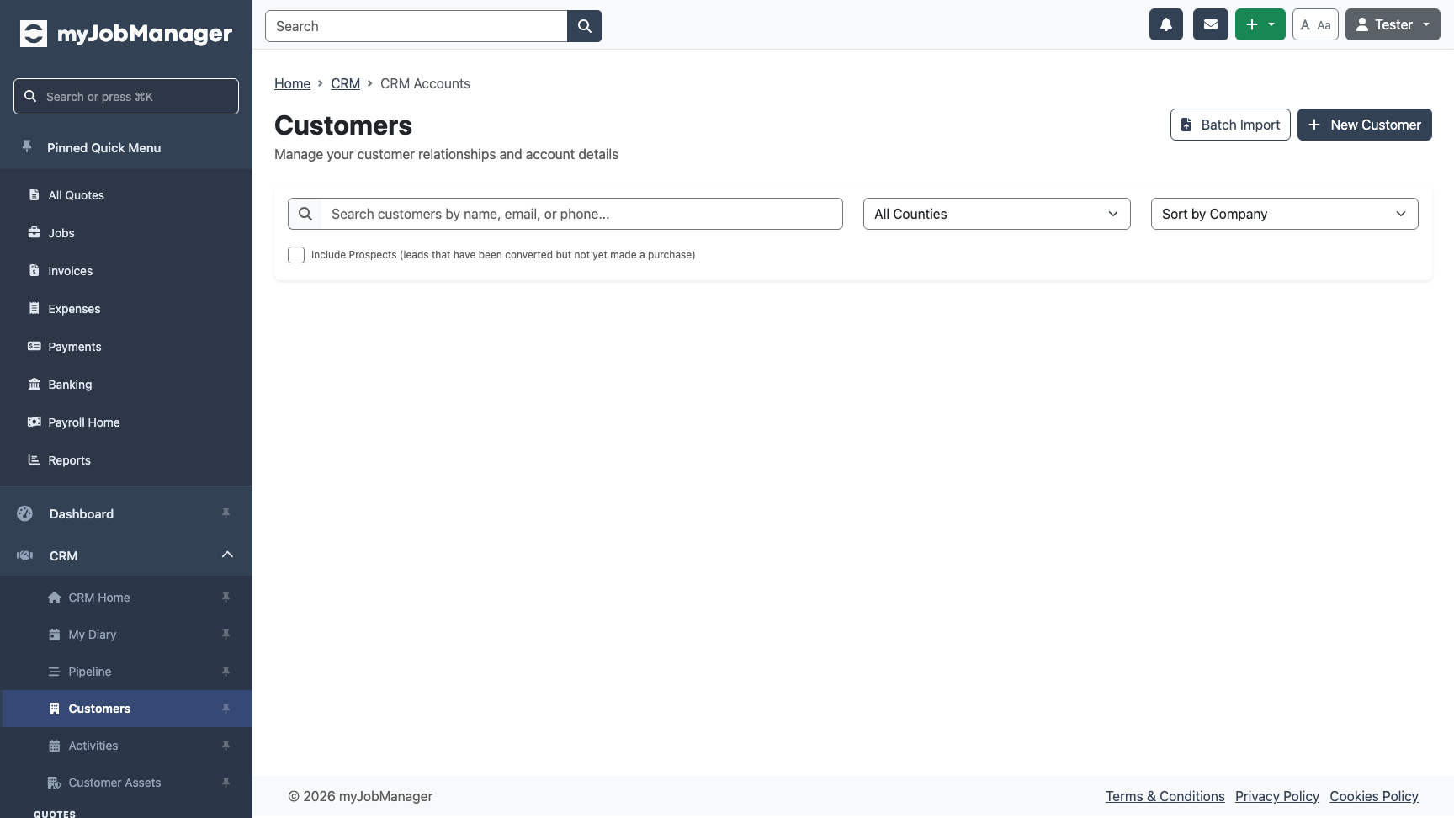Viewport: 1454px width, 818px height.
Task: Open the Sort by Company dropdown
Action: tap(1284, 214)
